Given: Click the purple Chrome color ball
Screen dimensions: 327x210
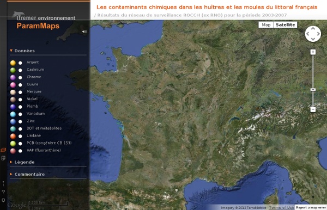Looking at the screenshot, I should click(13, 77).
